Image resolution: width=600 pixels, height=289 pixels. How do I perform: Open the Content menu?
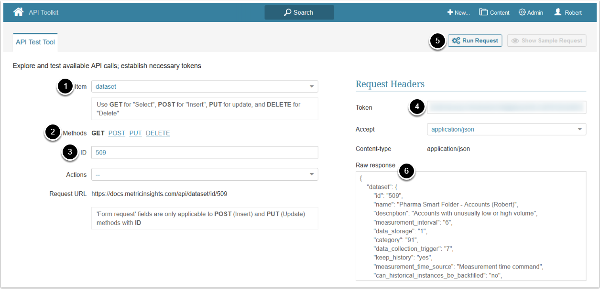pyautogui.click(x=494, y=12)
